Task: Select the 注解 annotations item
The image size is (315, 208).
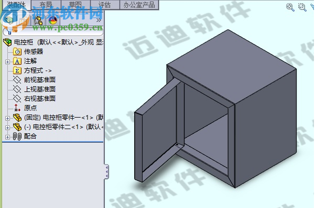Action: pos(30,61)
